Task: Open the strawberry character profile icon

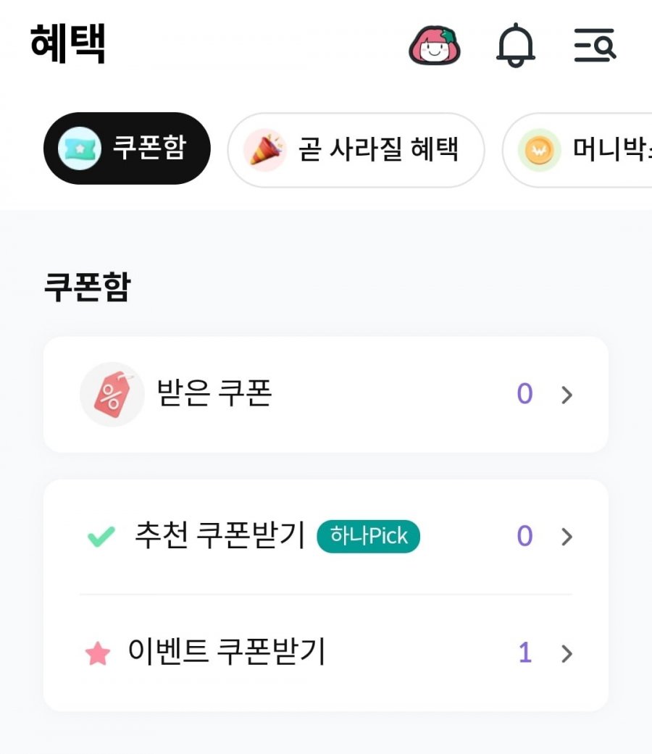Action: click(435, 46)
